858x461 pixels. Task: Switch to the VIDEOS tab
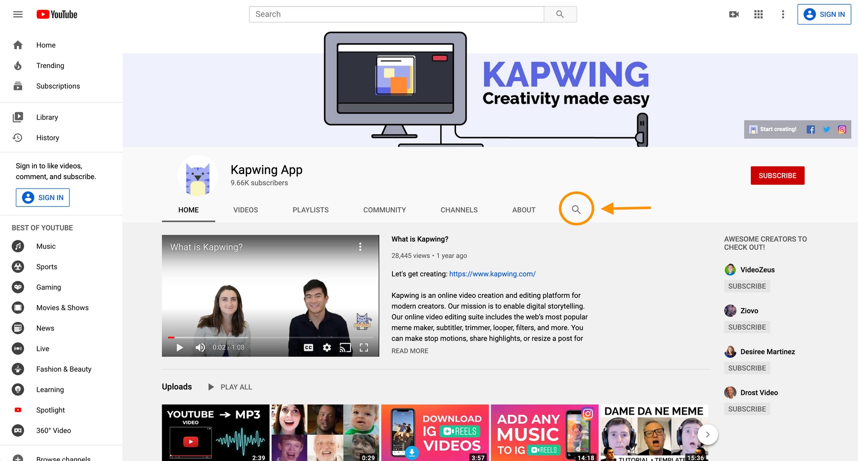(x=245, y=210)
